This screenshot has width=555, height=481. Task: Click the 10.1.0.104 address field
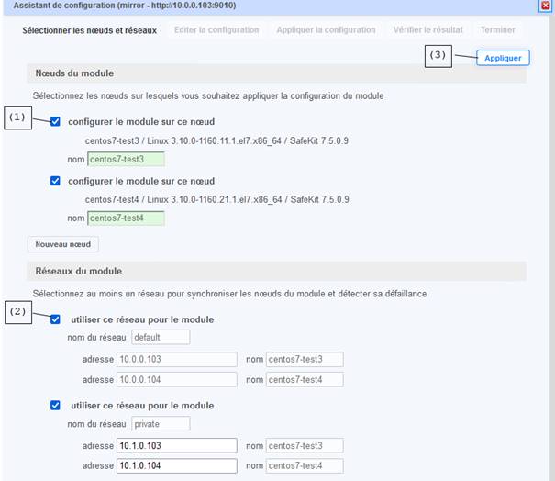click(176, 465)
